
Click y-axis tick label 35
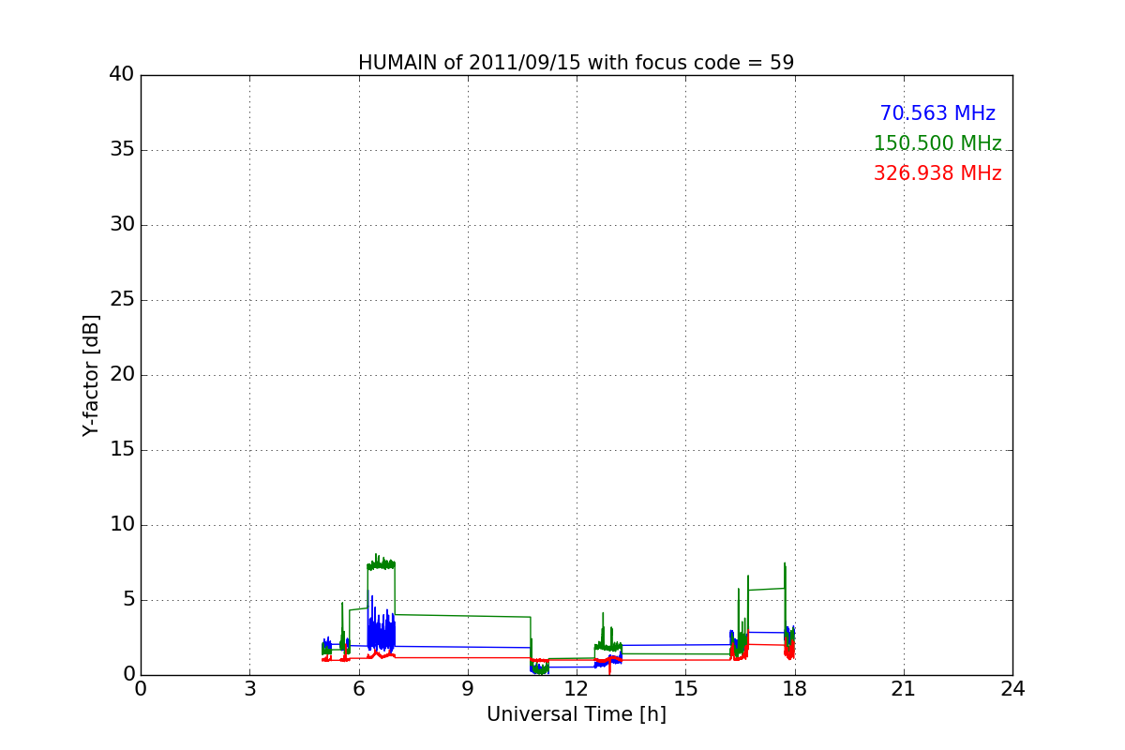122,150
